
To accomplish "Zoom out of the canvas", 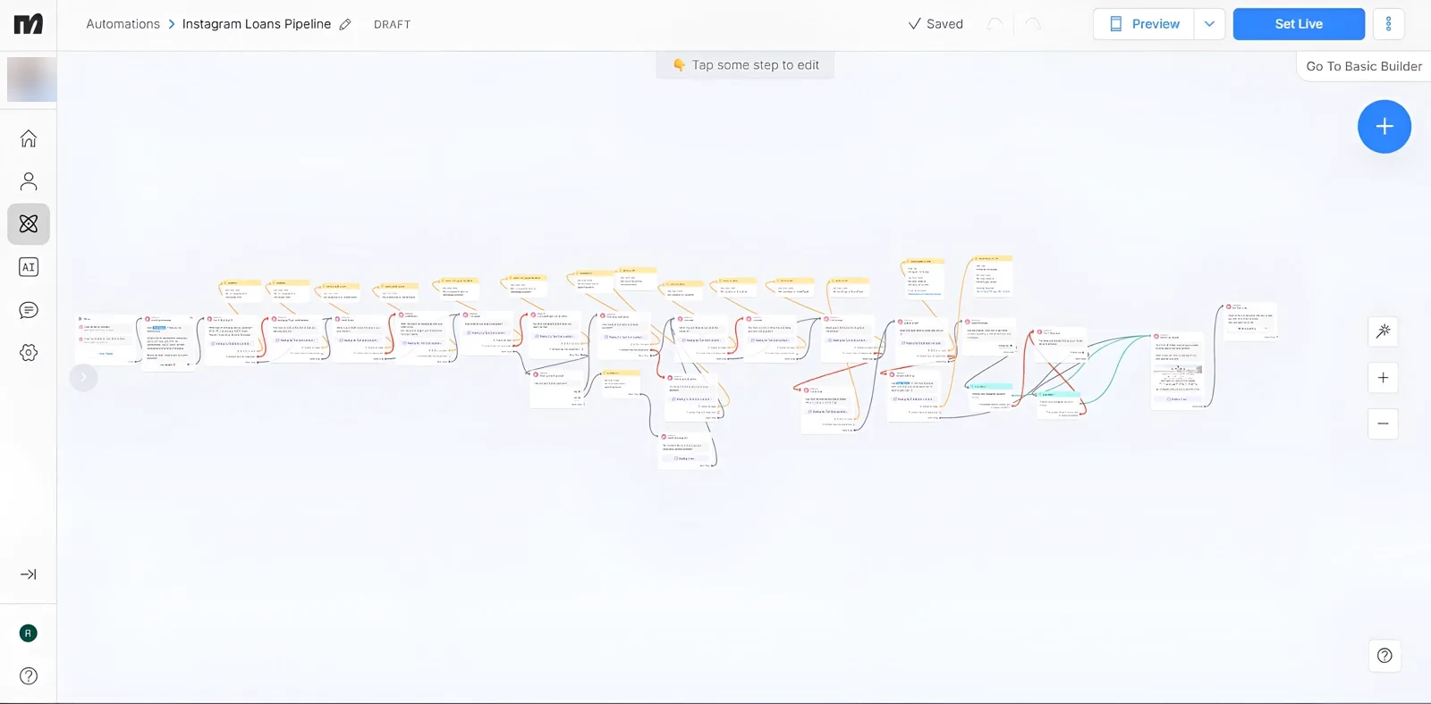I will pos(1384,423).
